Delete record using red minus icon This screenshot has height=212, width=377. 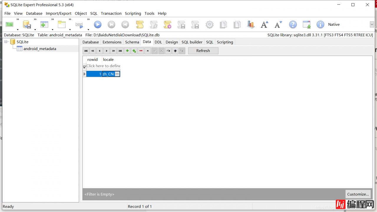pos(141,51)
